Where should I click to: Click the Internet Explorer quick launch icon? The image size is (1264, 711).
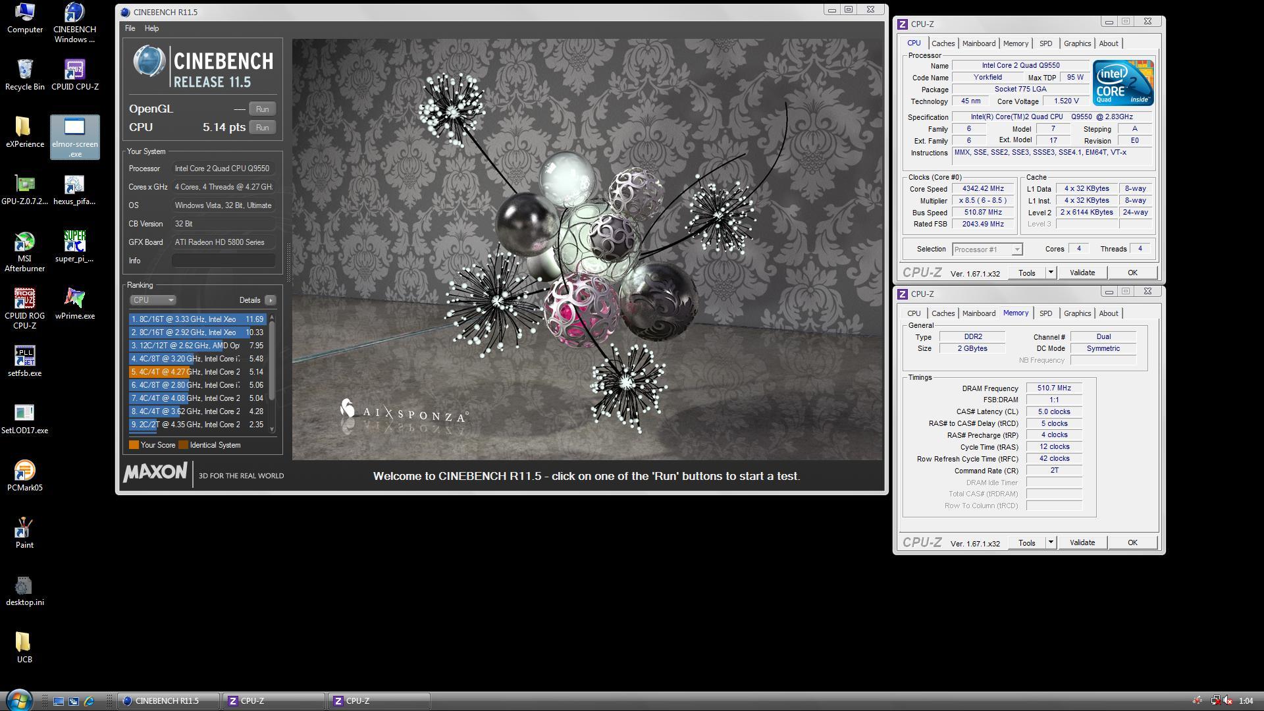[x=89, y=701]
